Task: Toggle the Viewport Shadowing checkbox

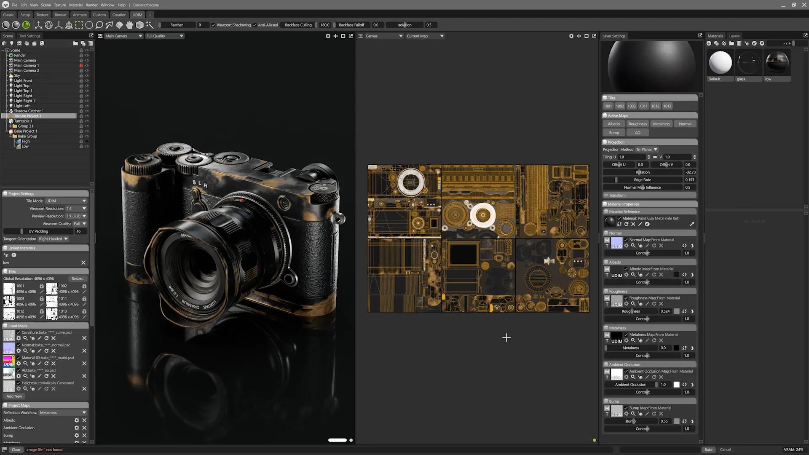Action: point(213,25)
